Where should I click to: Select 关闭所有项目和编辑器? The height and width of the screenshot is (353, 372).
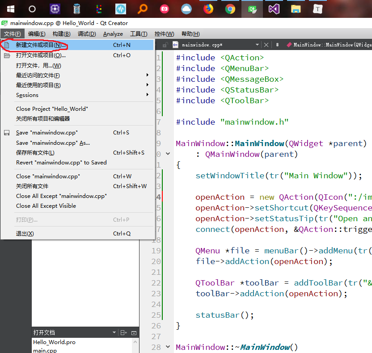click(x=77, y=118)
